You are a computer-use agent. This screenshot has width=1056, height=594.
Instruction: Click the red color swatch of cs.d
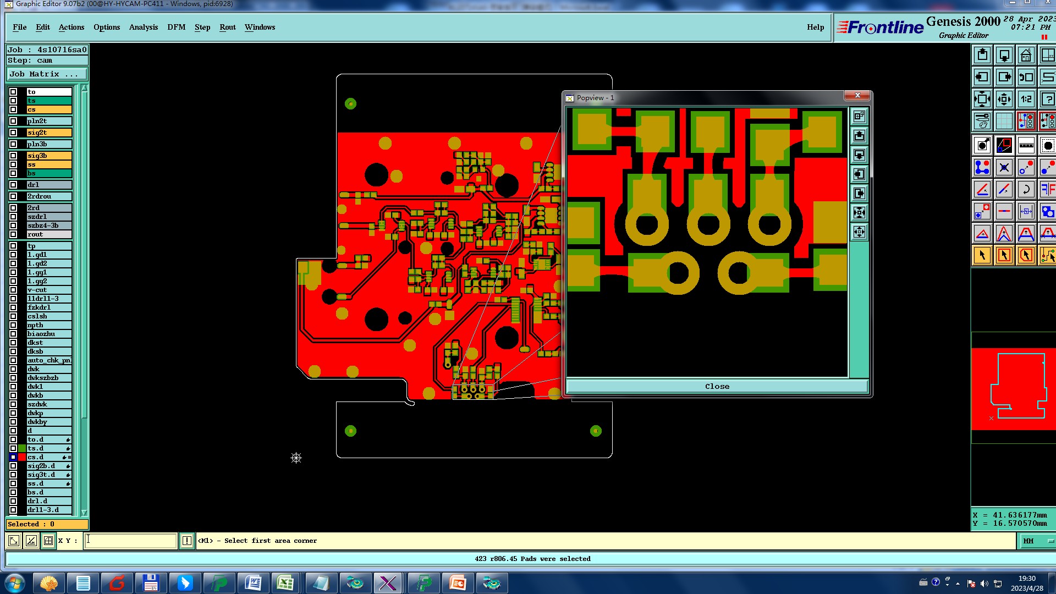(22, 457)
